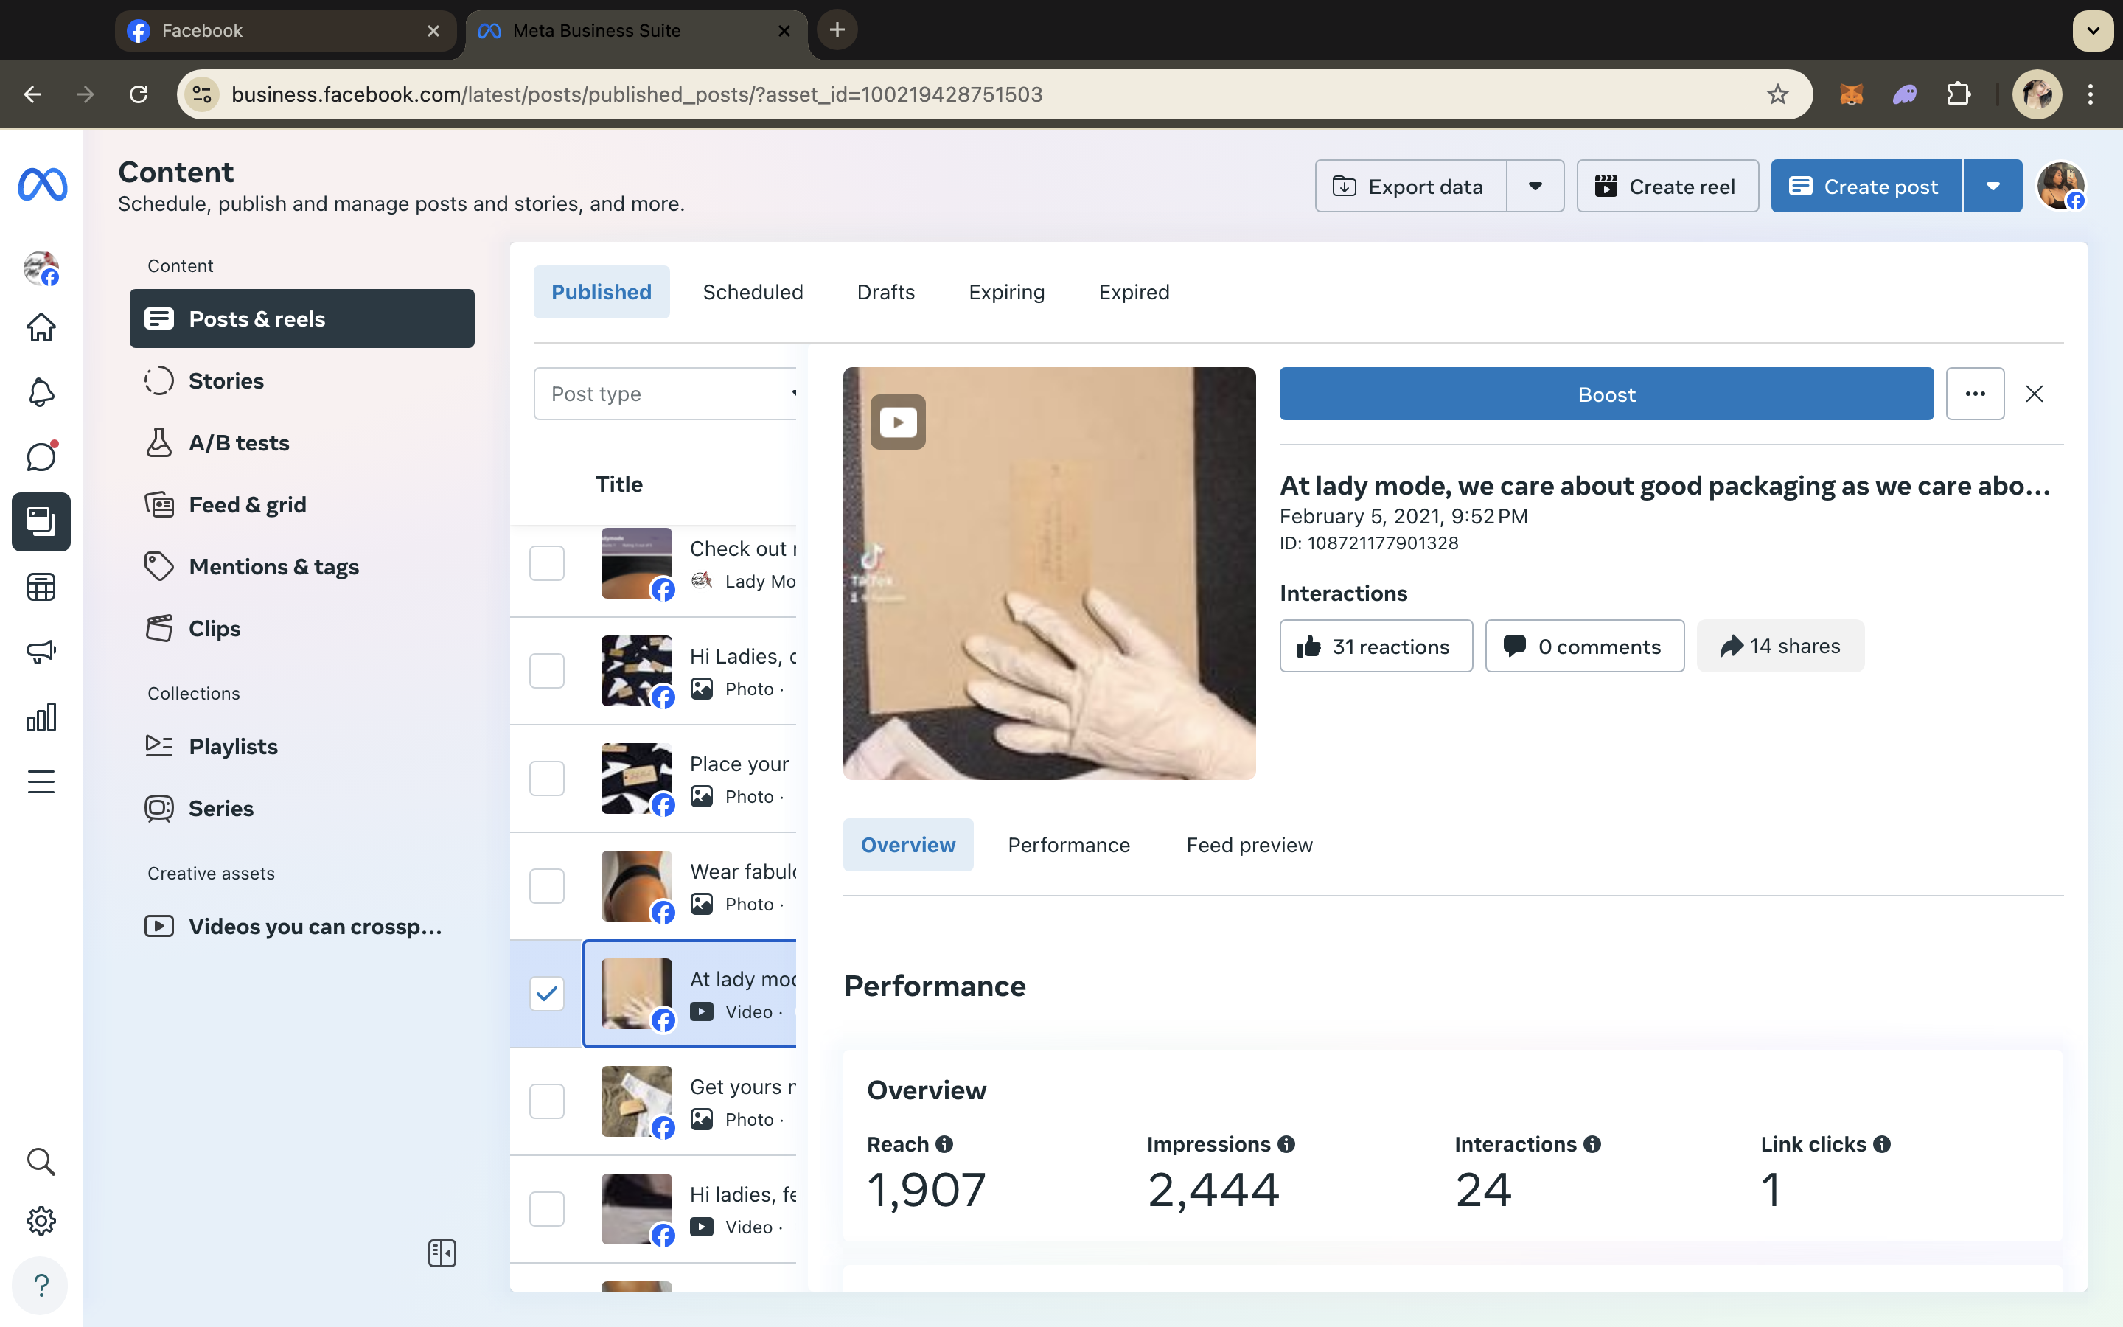
Task: Collapse the content navigation panel icon
Action: coord(442,1253)
